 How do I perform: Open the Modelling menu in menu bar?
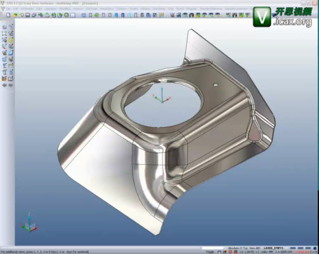coord(65,9)
